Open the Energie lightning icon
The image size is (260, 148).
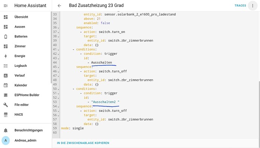[6, 56]
